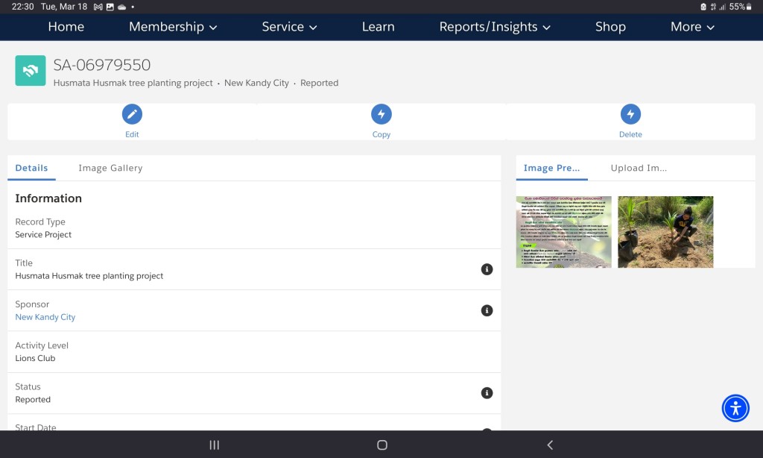Click the Reported value under Status
Screen dimensions: 763x458
tap(33, 400)
